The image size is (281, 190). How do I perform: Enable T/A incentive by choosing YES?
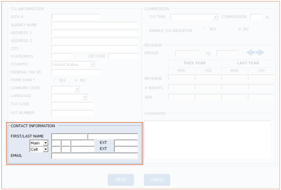click(x=206, y=29)
